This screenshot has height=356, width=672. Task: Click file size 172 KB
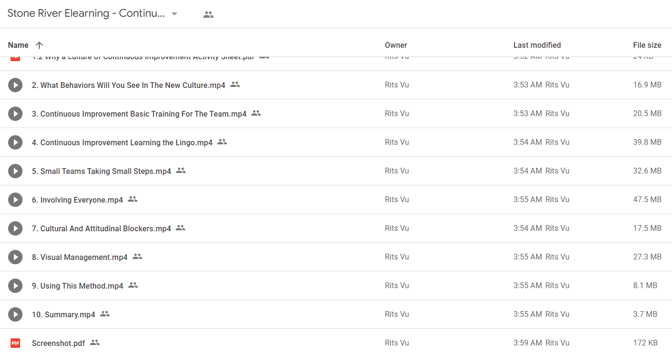645,343
